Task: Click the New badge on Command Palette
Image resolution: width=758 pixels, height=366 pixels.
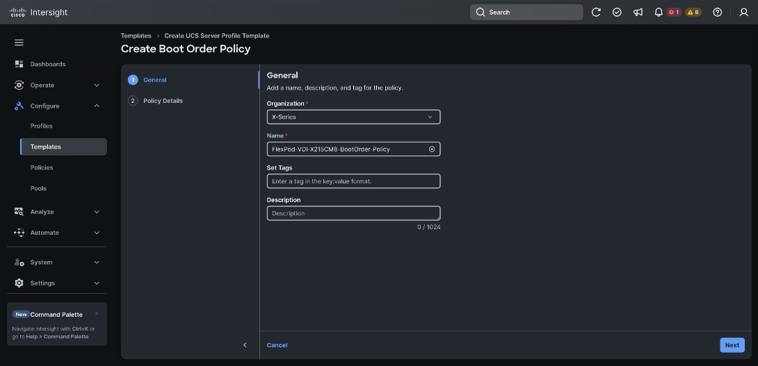Action: click(21, 315)
